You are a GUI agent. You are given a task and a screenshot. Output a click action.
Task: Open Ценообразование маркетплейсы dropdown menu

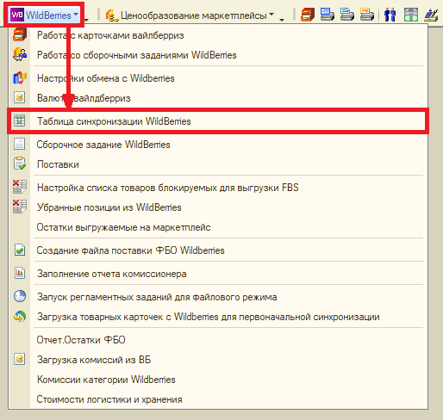pyautogui.click(x=190, y=15)
